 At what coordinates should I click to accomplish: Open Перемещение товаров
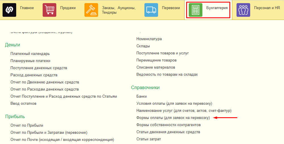[x=156, y=60]
